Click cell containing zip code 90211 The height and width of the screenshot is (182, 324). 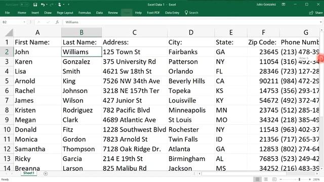[x=263, y=81]
